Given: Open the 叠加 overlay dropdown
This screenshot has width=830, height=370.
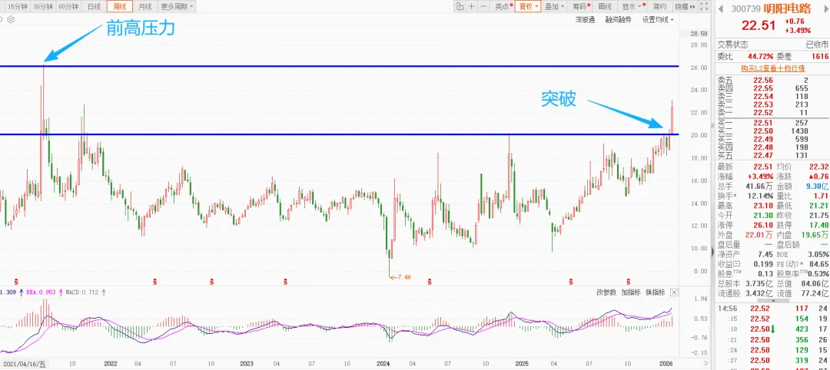Looking at the screenshot, I should pos(554,7).
